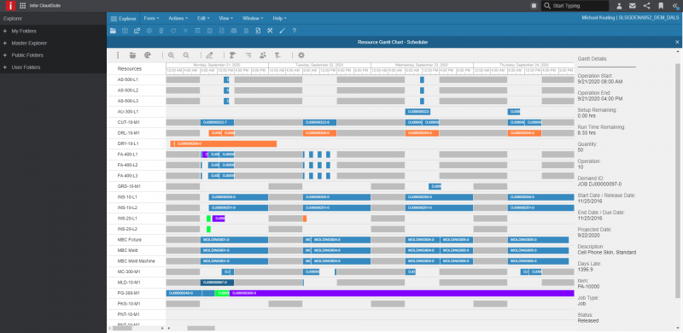Screen dimensions: 683x333
Task: Click the Start Typing search field
Action: (x=575, y=6)
